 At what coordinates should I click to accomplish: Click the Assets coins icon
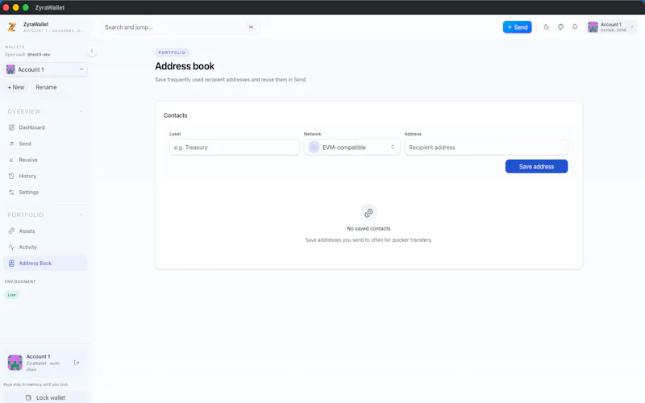pyautogui.click(x=11, y=231)
